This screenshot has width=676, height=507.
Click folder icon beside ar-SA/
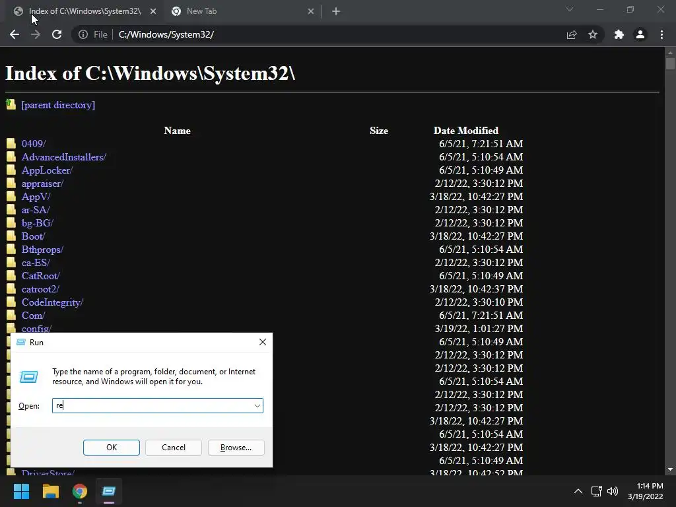(11, 209)
